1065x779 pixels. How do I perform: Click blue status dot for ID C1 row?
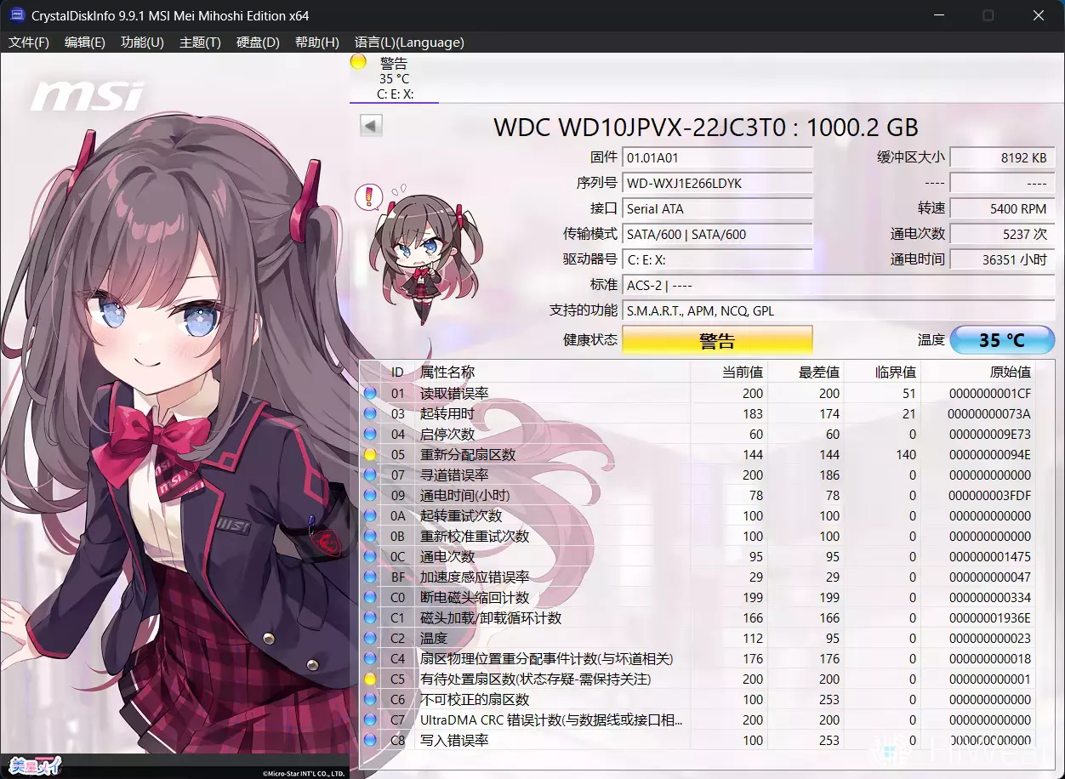pos(370,617)
